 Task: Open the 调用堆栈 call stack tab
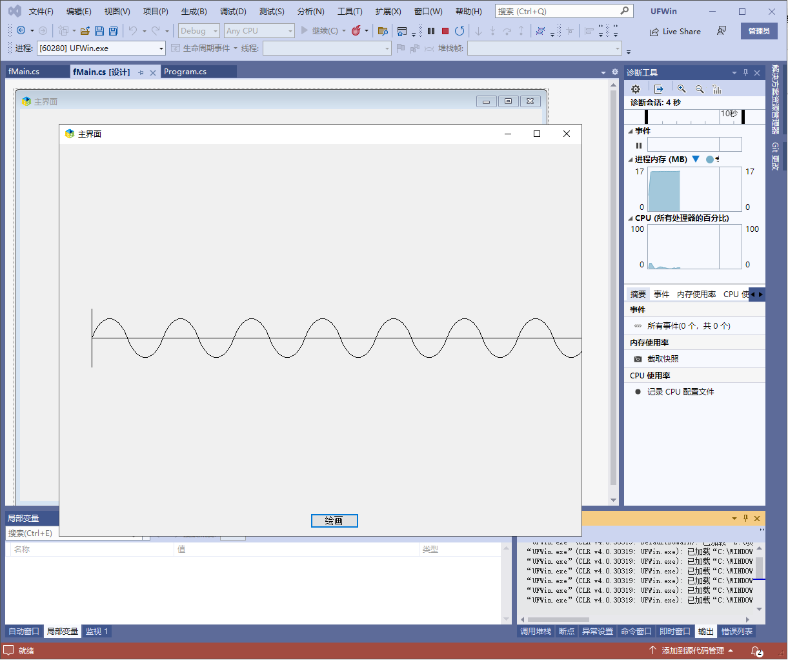[x=536, y=632]
